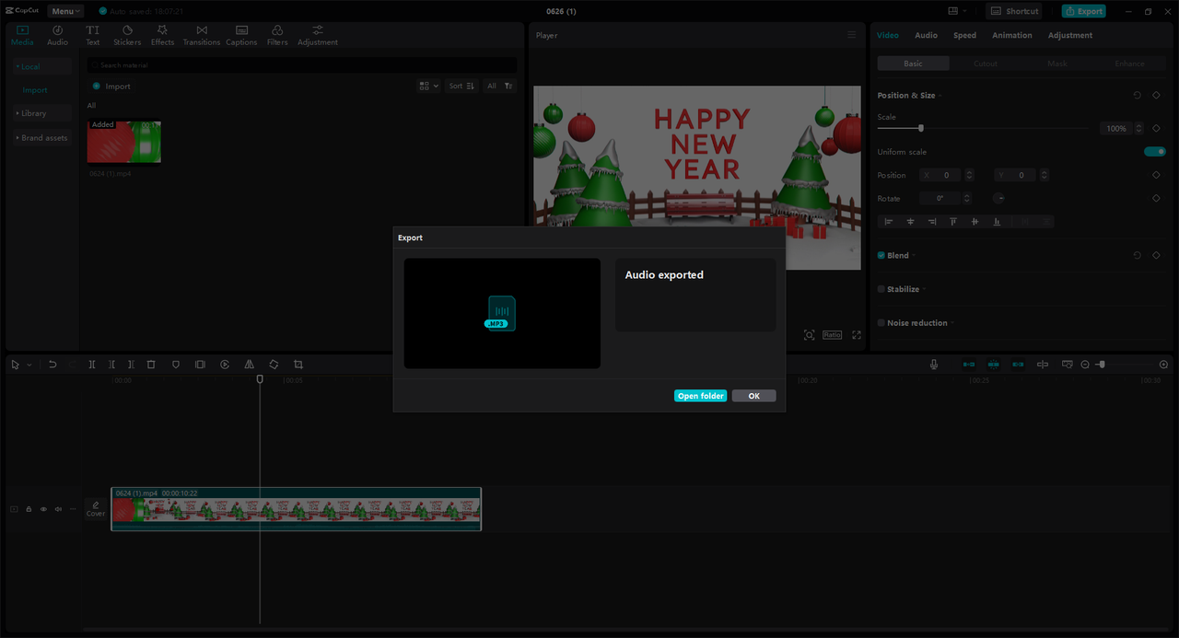Screen dimensions: 1179x638
Task: Toggle linkage icon in timeline toolbar
Action: (x=1018, y=365)
